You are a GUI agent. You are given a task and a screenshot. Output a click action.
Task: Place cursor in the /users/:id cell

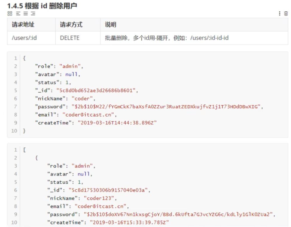tap(24, 38)
